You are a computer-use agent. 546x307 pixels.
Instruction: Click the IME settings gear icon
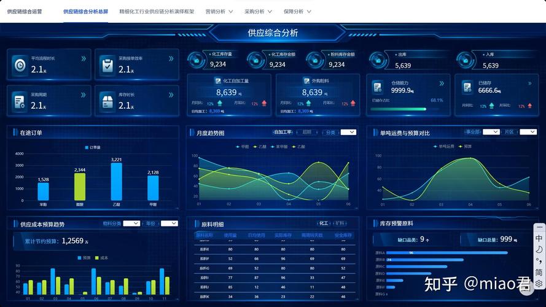(539, 283)
